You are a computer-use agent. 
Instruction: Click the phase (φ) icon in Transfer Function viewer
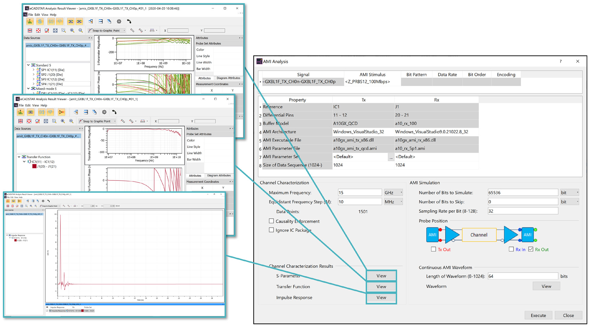[x=50, y=112]
